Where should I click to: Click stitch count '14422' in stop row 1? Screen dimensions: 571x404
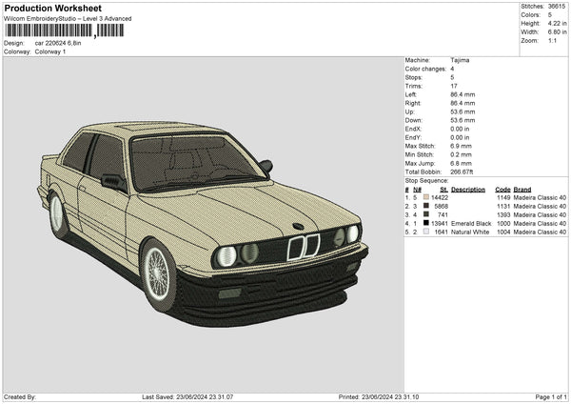click(x=440, y=197)
